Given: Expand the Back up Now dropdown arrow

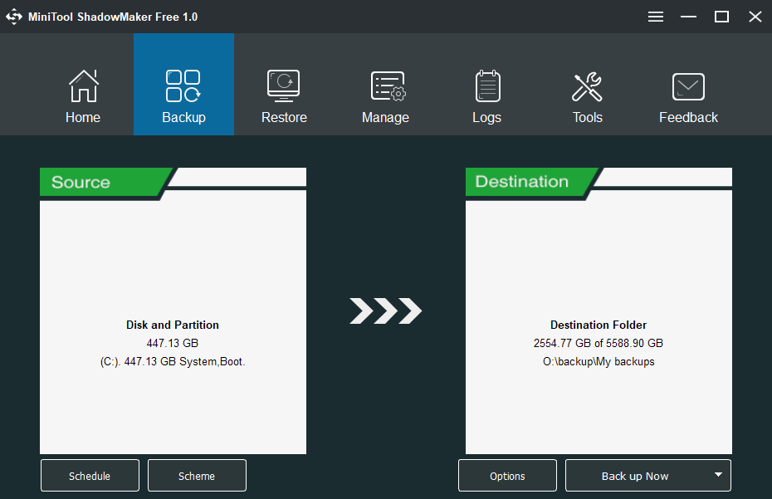Looking at the screenshot, I should pyautogui.click(x=717, y=476).
